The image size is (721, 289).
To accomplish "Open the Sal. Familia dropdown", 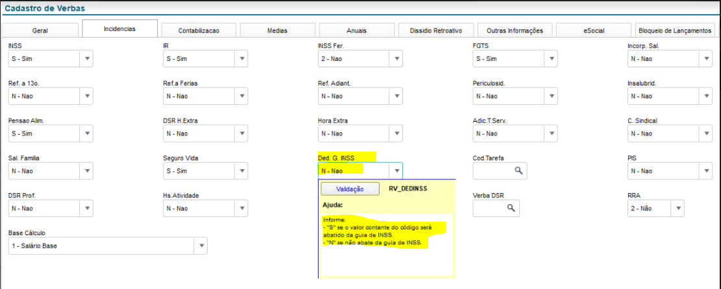I will click(86, 171).
